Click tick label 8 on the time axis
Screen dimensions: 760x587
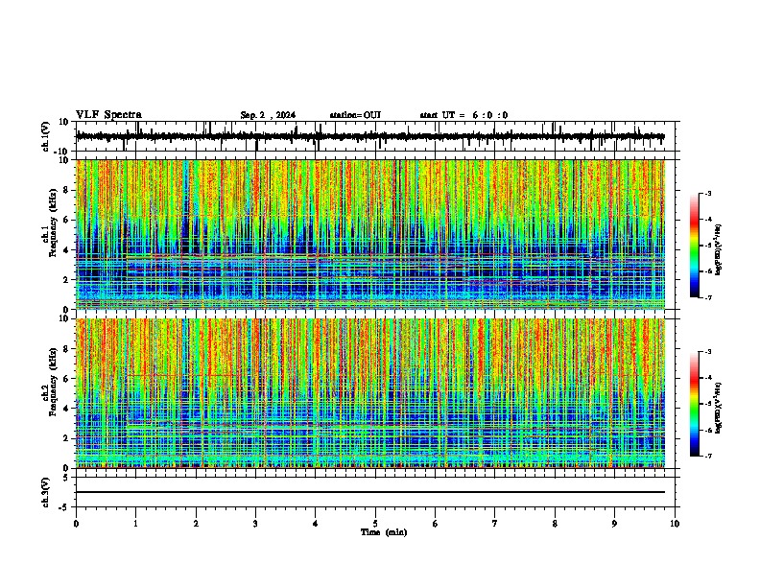pyautogui.click(x=555, y=524)
